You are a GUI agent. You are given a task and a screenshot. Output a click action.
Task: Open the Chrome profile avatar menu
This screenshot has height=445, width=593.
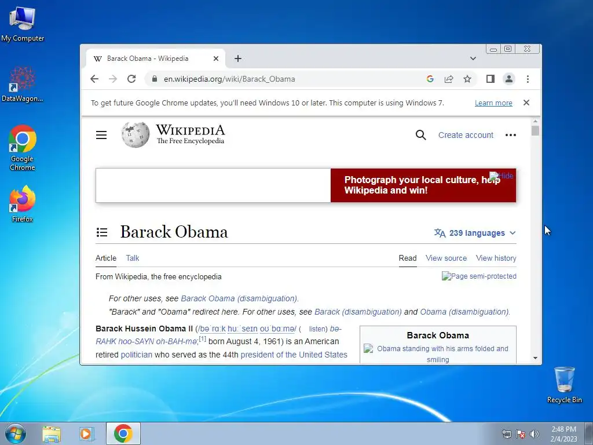coord(509,79)
